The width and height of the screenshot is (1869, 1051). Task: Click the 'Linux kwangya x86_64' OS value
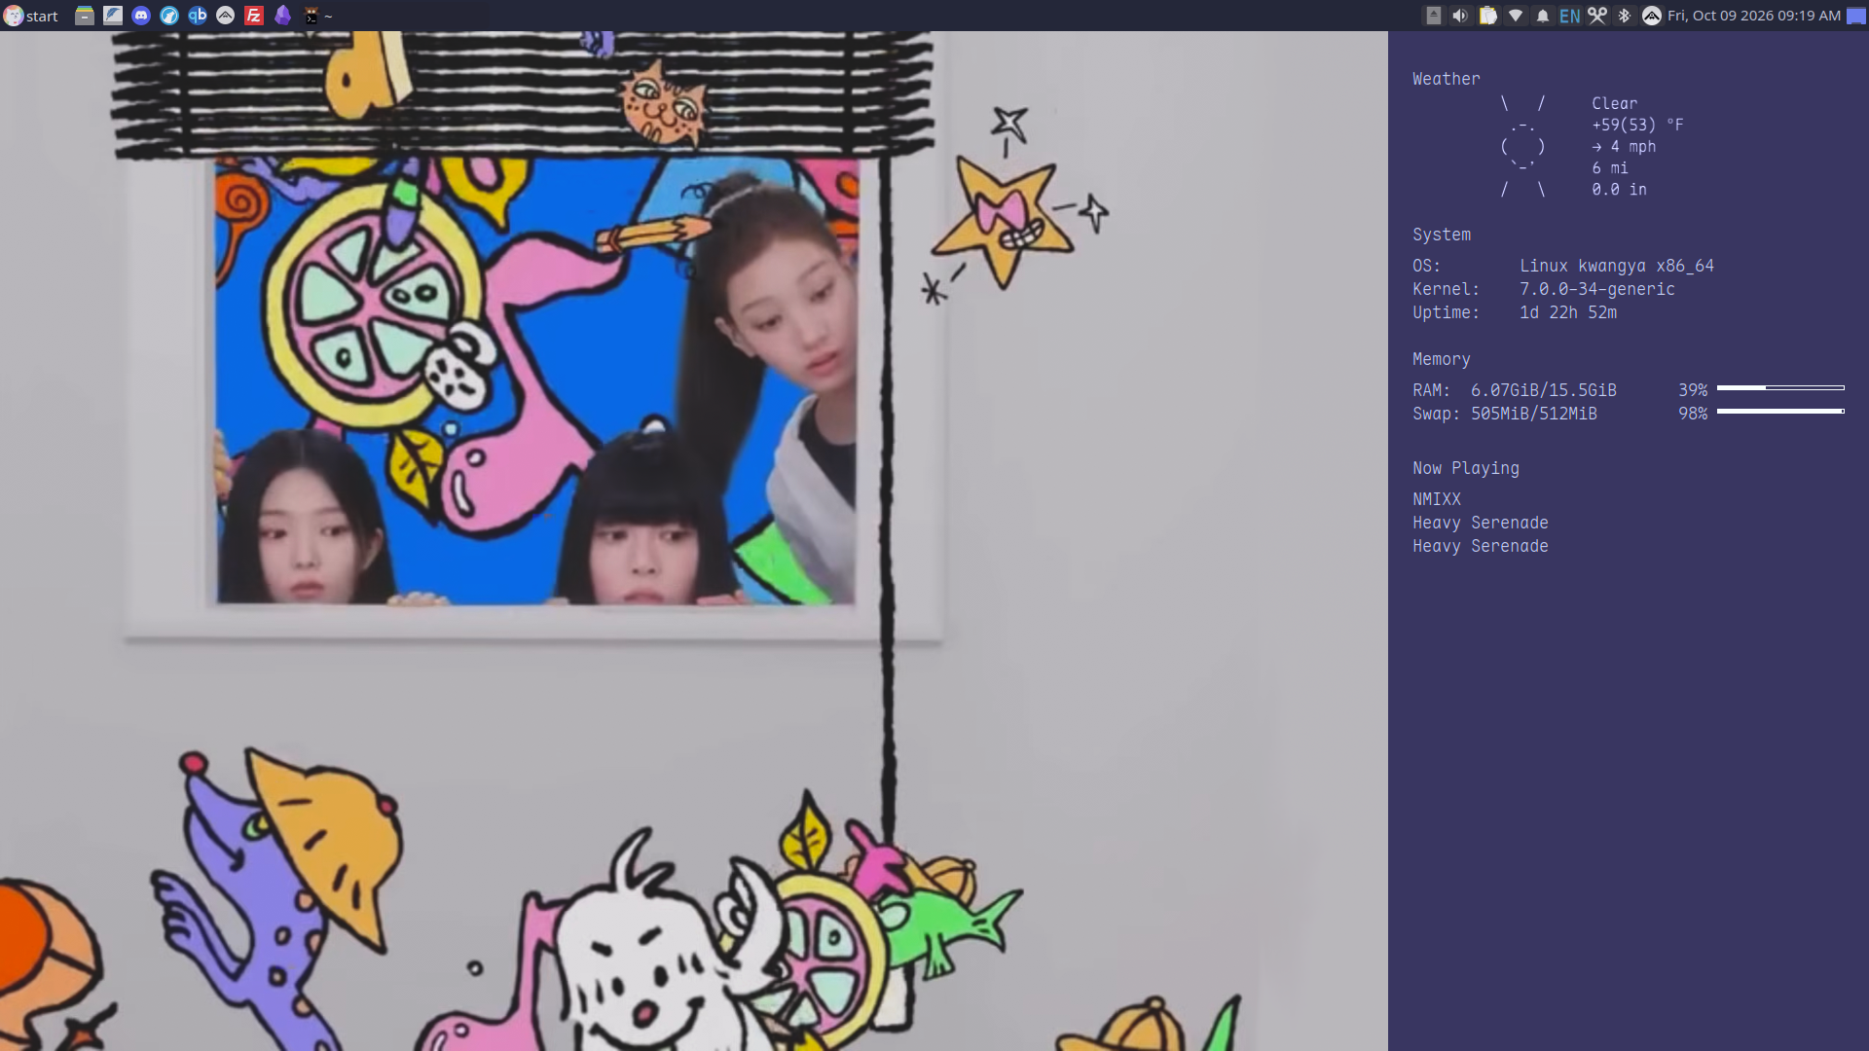coord(1617,266)
